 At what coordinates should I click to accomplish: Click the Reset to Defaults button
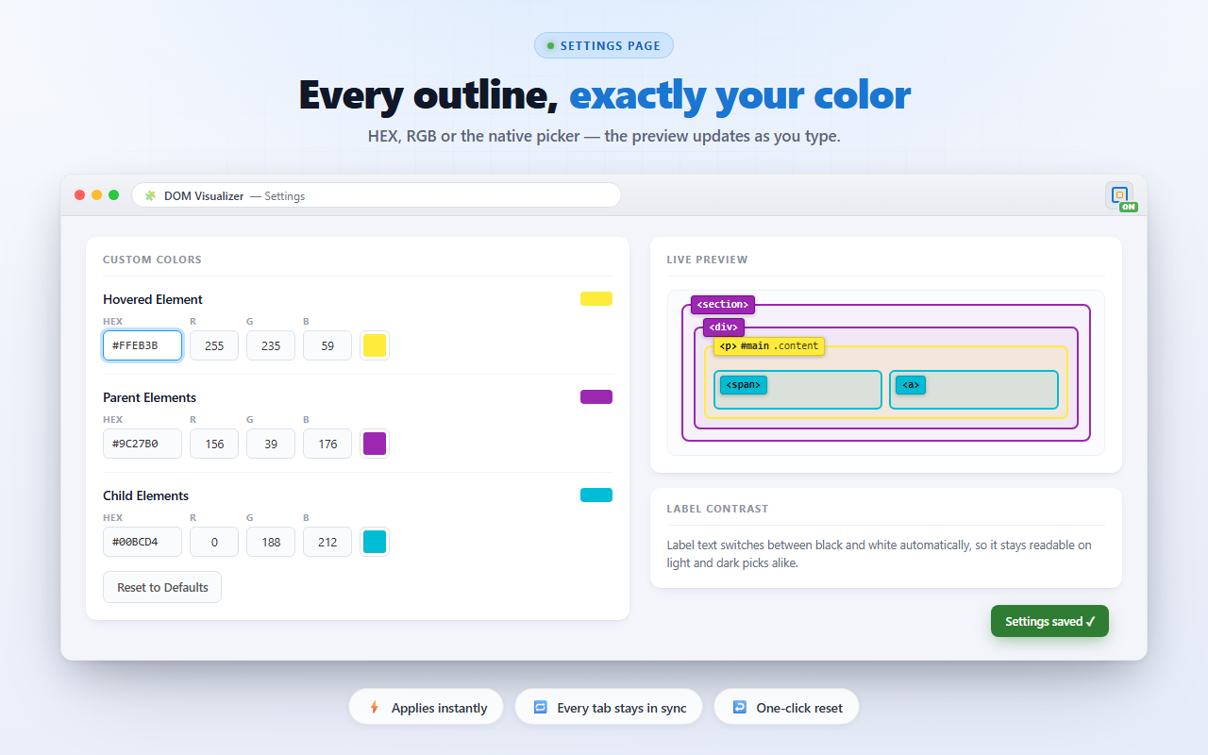click(x=162, y=587)
